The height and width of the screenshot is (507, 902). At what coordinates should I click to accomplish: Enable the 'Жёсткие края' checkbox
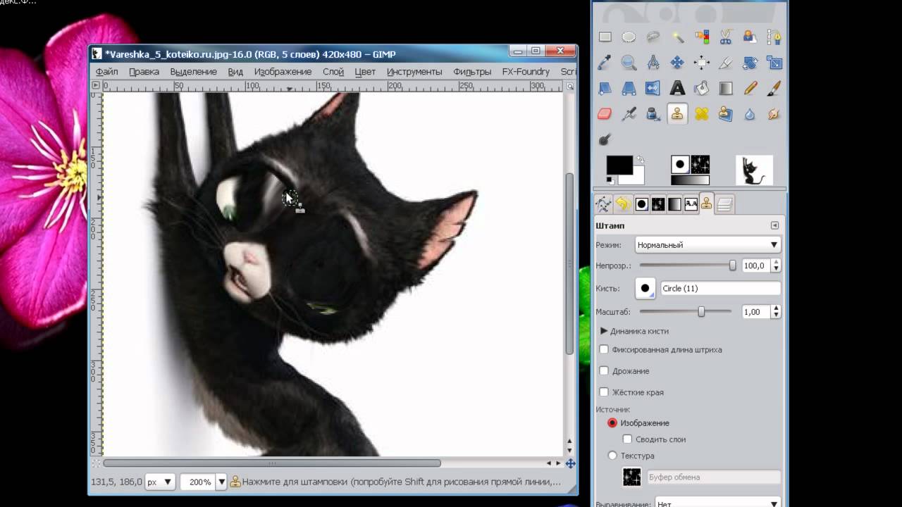pos(604,392)
